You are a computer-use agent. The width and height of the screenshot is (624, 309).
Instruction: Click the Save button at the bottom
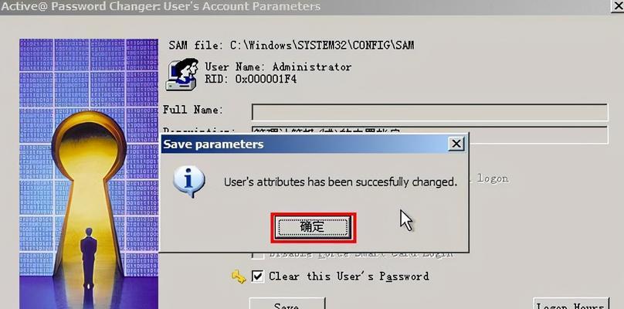coord(287,304)
